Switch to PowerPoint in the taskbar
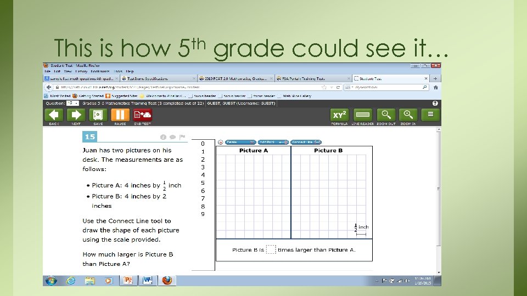Image resolution: width=527 pixels, height=296 pixels. pos(128,281)
